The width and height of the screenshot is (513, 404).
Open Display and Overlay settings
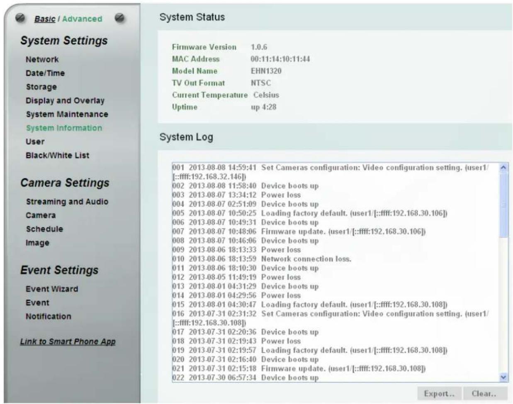point(65,101)
